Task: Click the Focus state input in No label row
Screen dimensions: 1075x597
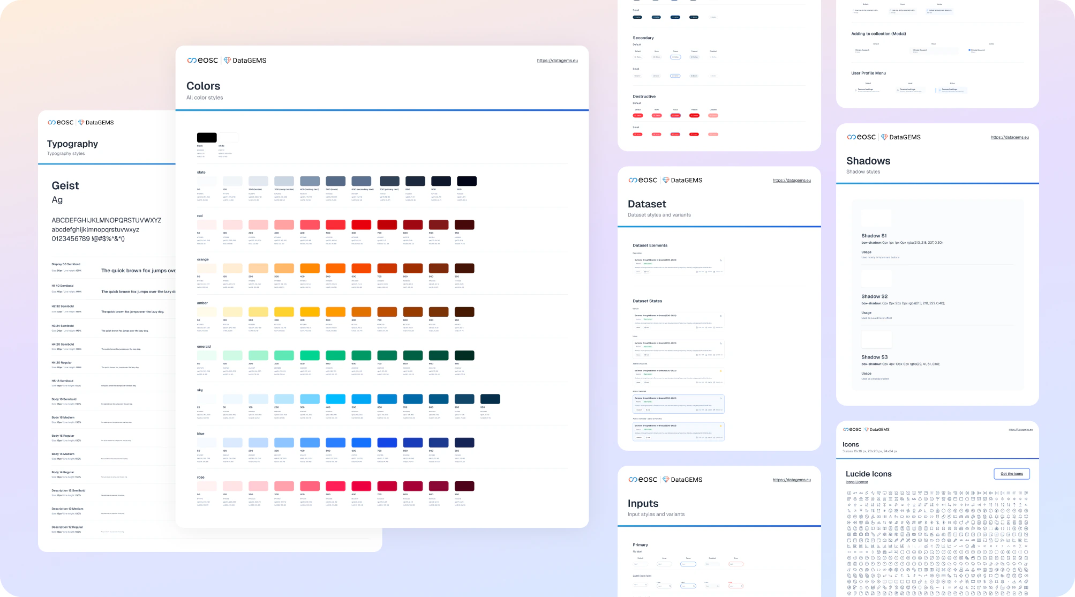Action: coord(688,564)
